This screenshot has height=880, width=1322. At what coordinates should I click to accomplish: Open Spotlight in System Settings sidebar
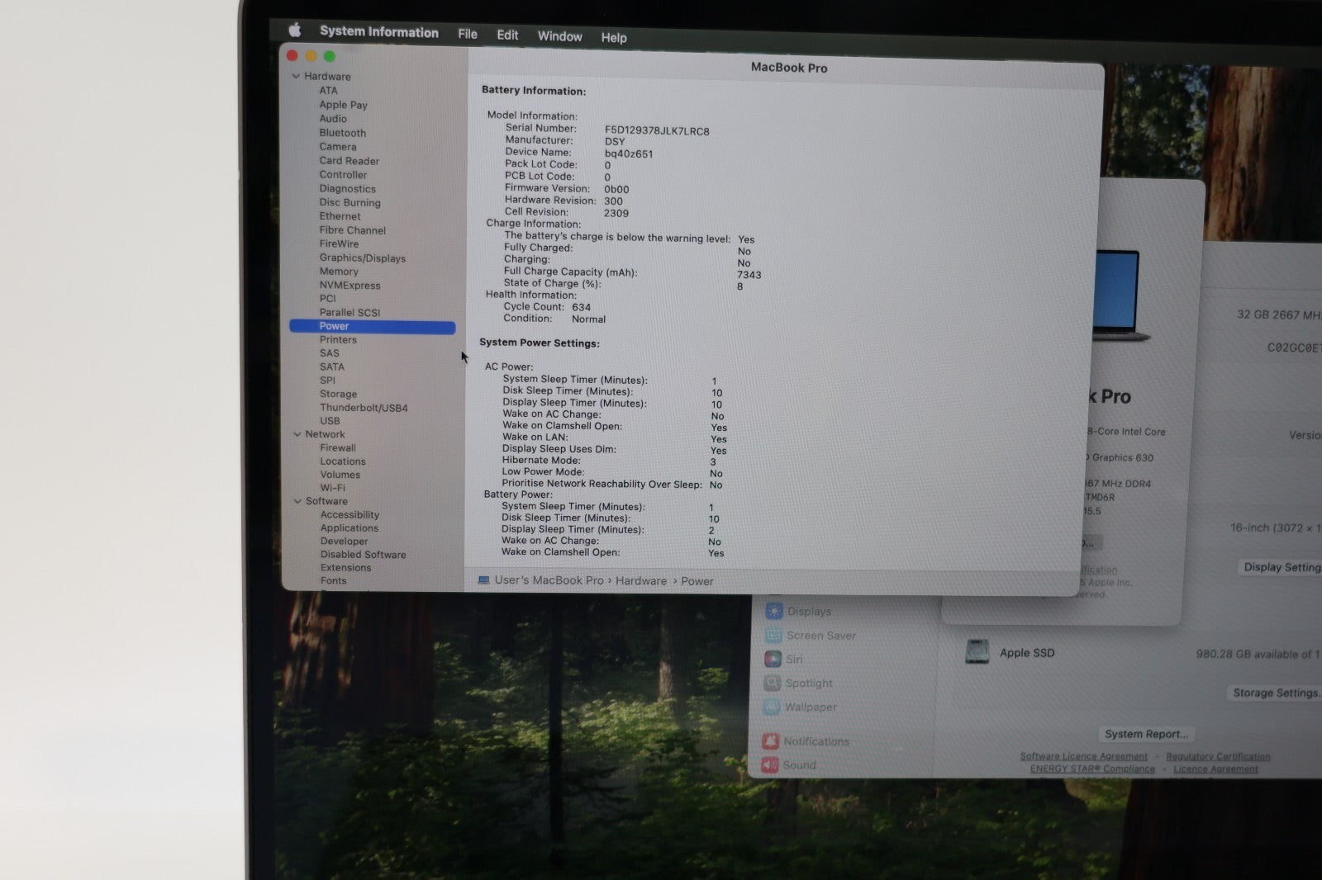[x=798, y=684]
